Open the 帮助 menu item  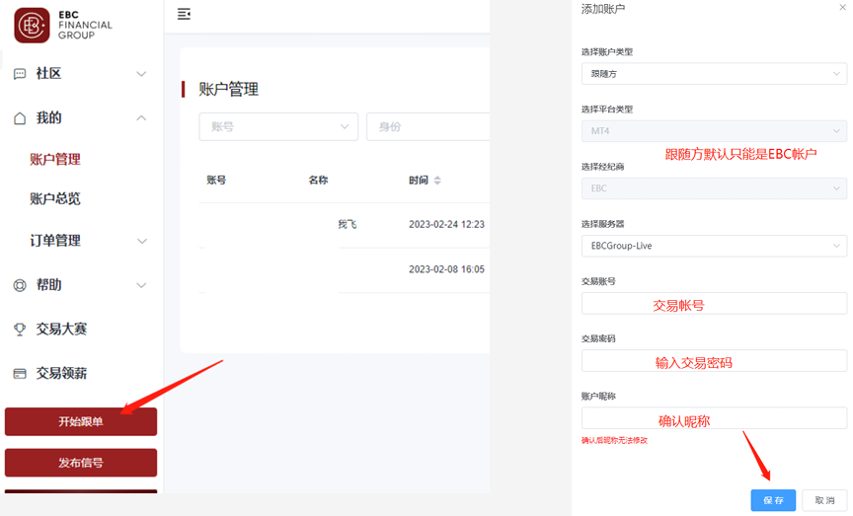[x=48, y=285]
